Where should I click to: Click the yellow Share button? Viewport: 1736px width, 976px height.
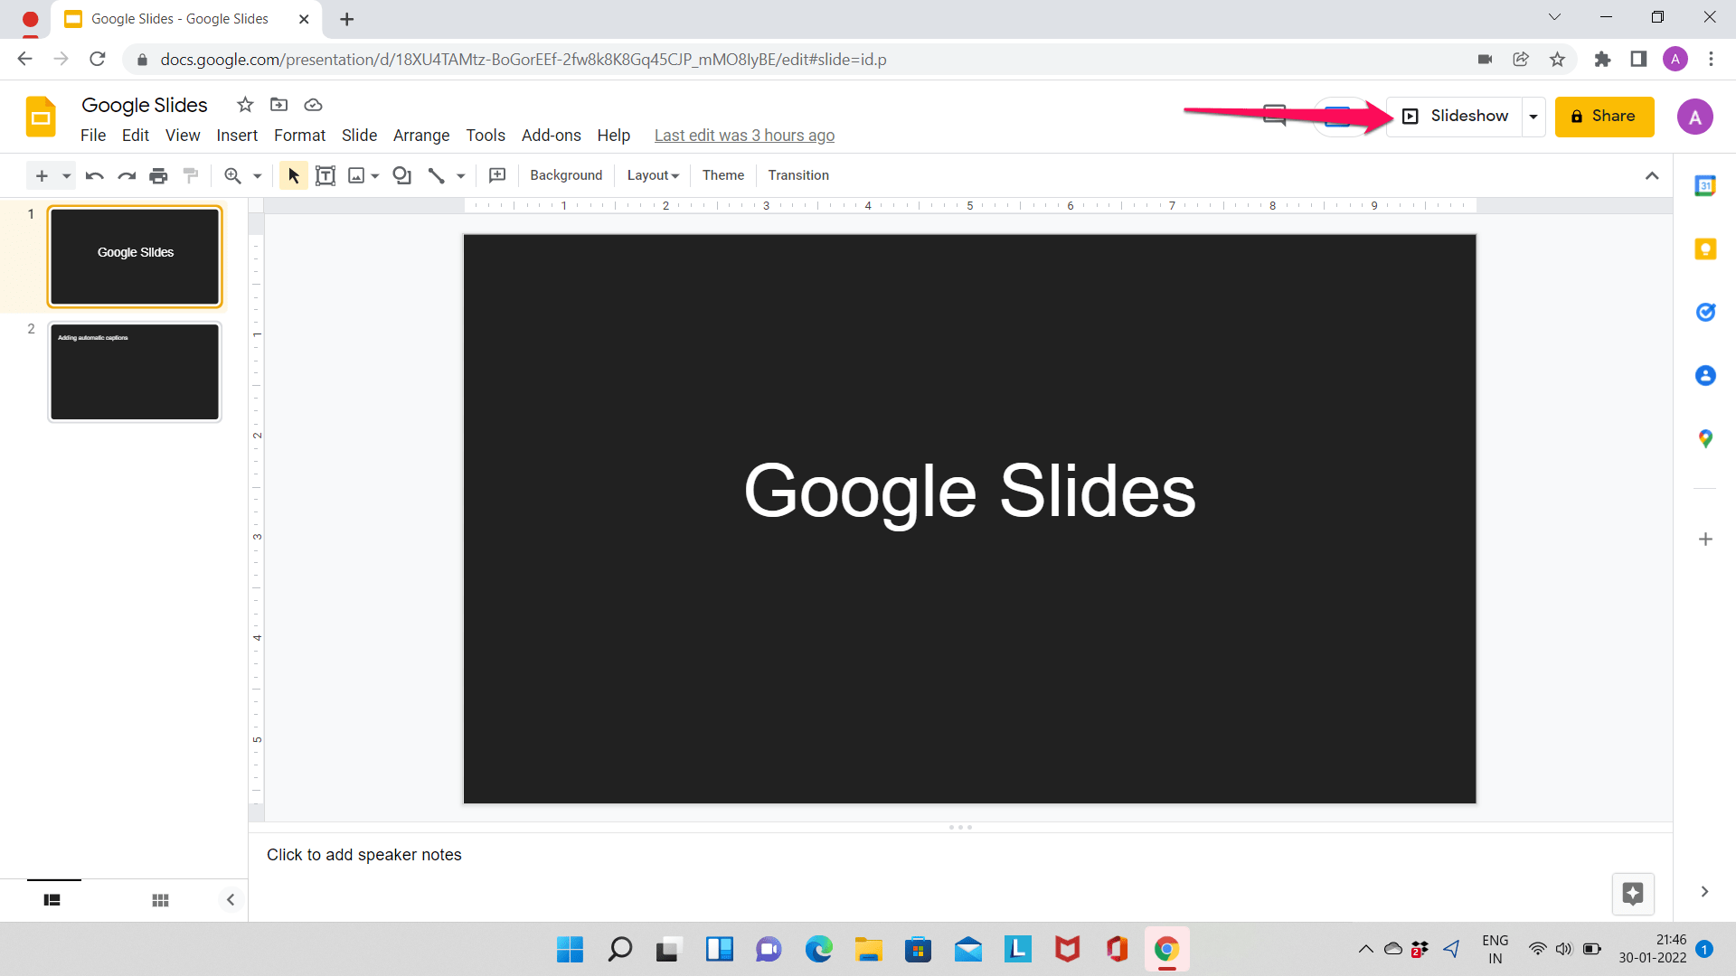1604,117
